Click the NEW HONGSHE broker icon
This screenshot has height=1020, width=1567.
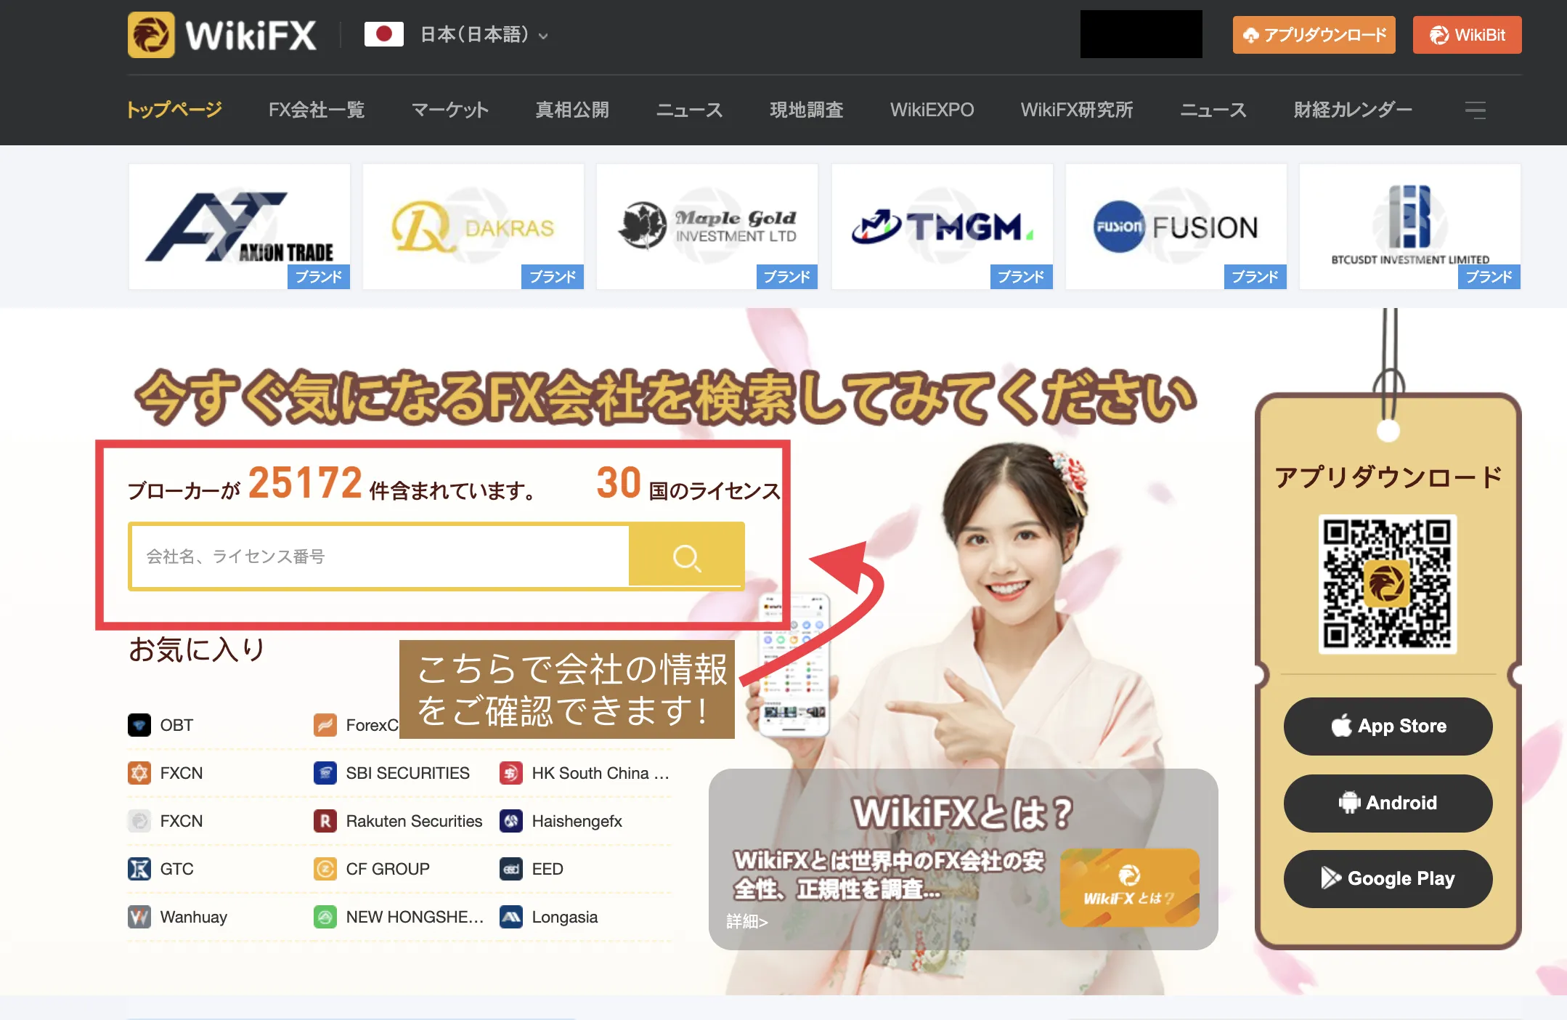[325, 917]
